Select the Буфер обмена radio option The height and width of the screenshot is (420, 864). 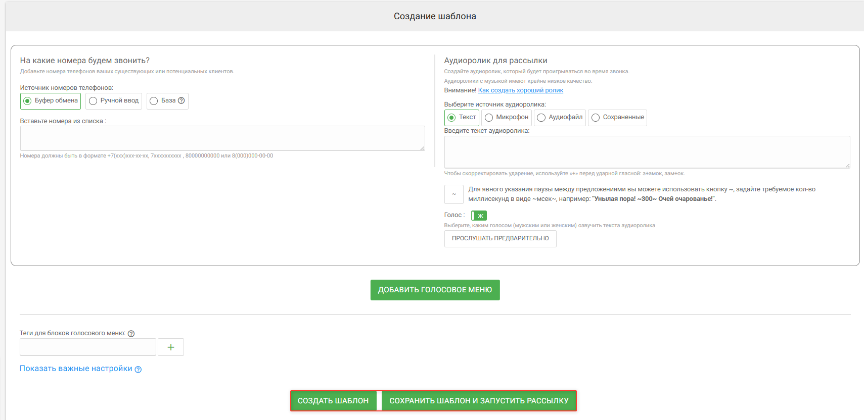pyautogui.click(x=51, y=101)
